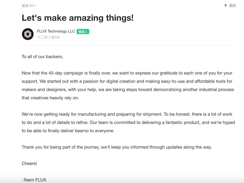Click the green 發起人 creator badge

click(x=83, y=32)
